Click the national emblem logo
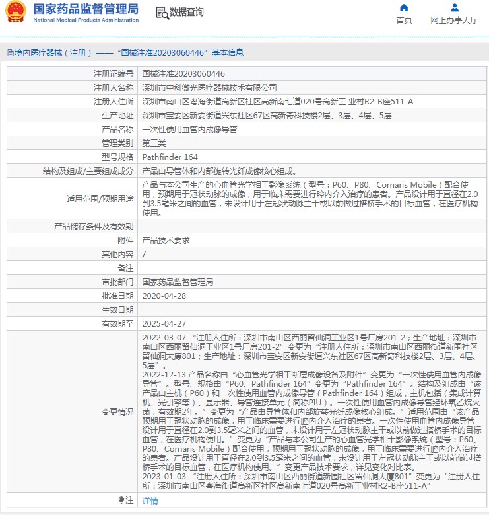Image resolution: width=489 pixels, height=515 pixels. pyautogui.click(x=15, y=12)
